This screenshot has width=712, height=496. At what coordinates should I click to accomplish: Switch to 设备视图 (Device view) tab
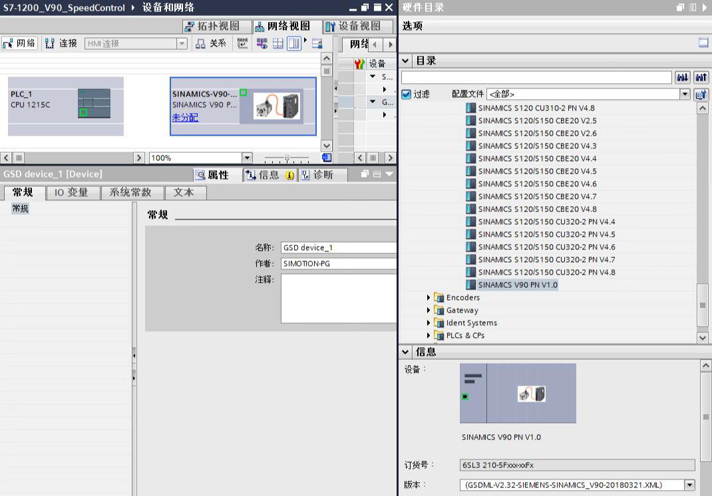(358, 27)
